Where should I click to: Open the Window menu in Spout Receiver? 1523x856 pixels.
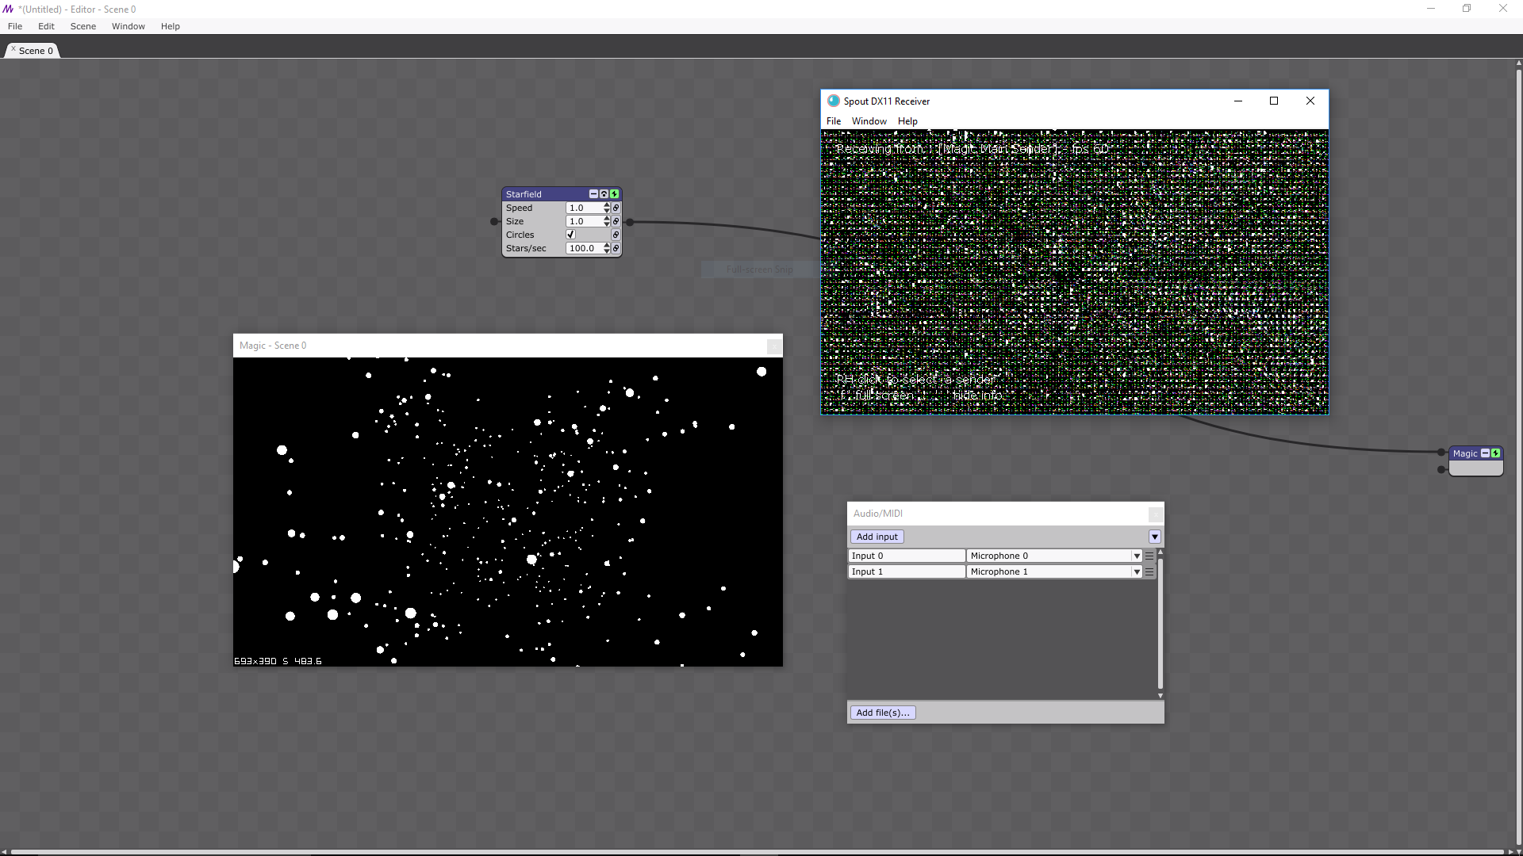(x=869, y=121)
